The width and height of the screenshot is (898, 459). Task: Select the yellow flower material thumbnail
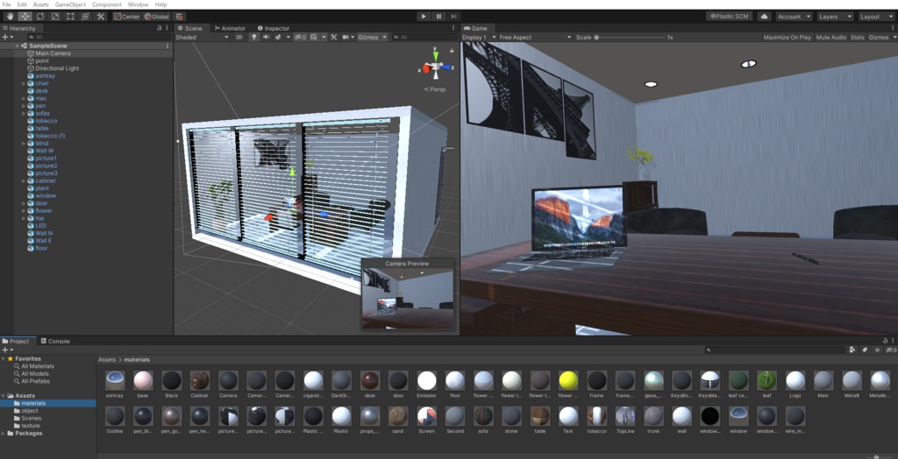click(567, 380)
